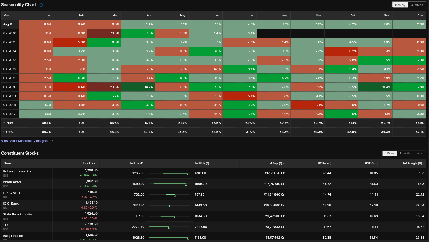Switch seasonality view to Monthly
Viewport: 429px width, 242px height.
(400, 5)
